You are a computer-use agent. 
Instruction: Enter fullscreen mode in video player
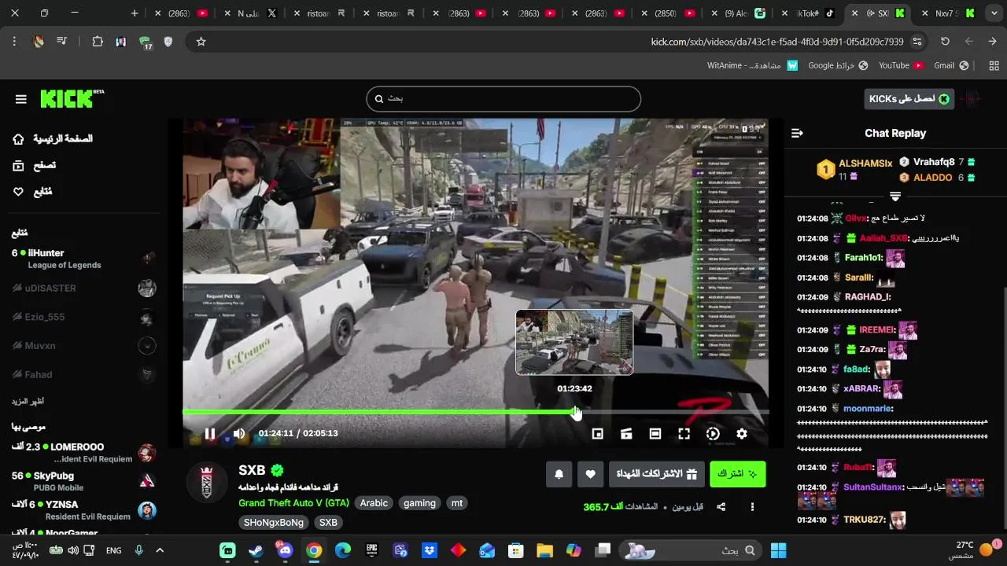[684, 433]
